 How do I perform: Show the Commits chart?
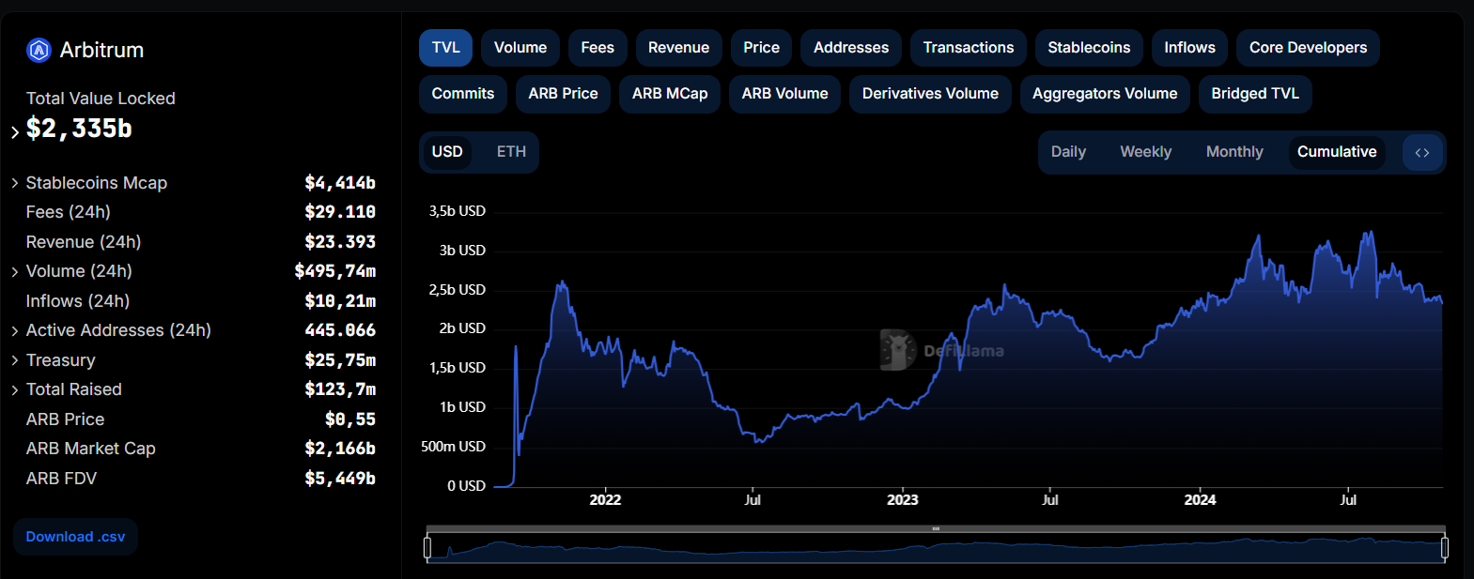click(x=463, y=94)
